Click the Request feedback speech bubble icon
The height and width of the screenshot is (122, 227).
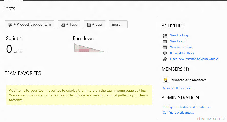point(165,53)
